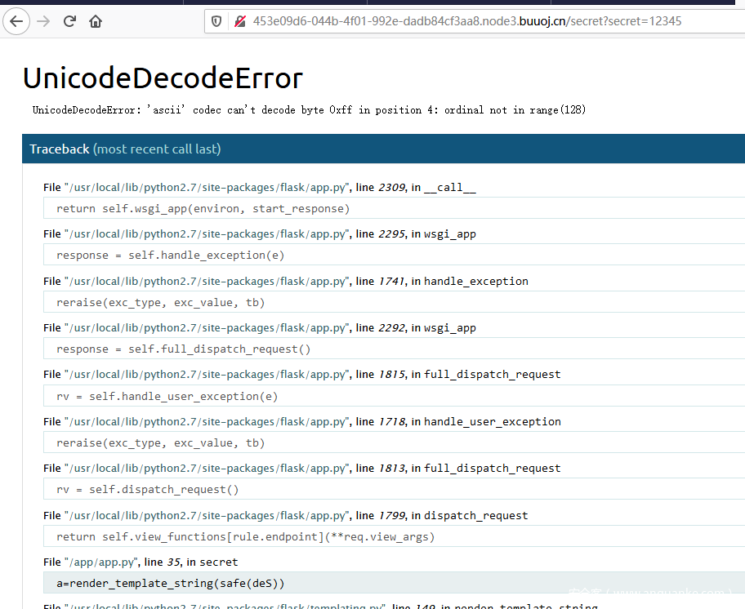Select the 'response = self.full_dispatch_request()' code line
745x609 pixels.
[x=183, y=349]
